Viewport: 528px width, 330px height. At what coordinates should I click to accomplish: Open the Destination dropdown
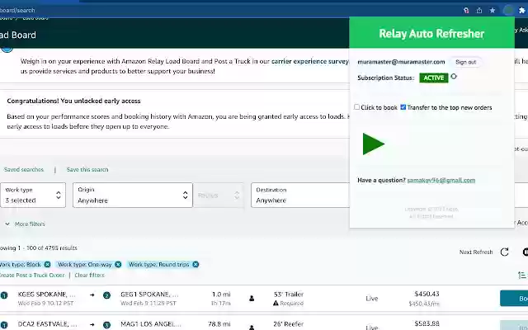[x=297, y=195]
